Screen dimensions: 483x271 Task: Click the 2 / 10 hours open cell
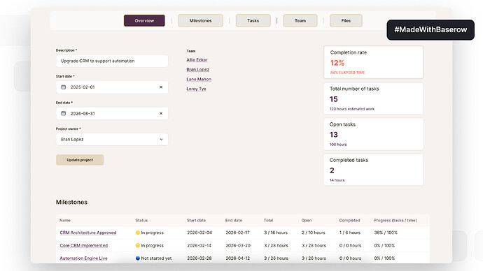(x=314, y=233)
